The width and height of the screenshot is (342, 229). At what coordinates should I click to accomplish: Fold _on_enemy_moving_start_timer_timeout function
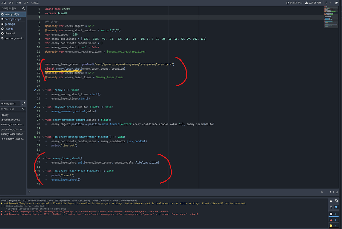pyautogui.click(x=43, y=137)
